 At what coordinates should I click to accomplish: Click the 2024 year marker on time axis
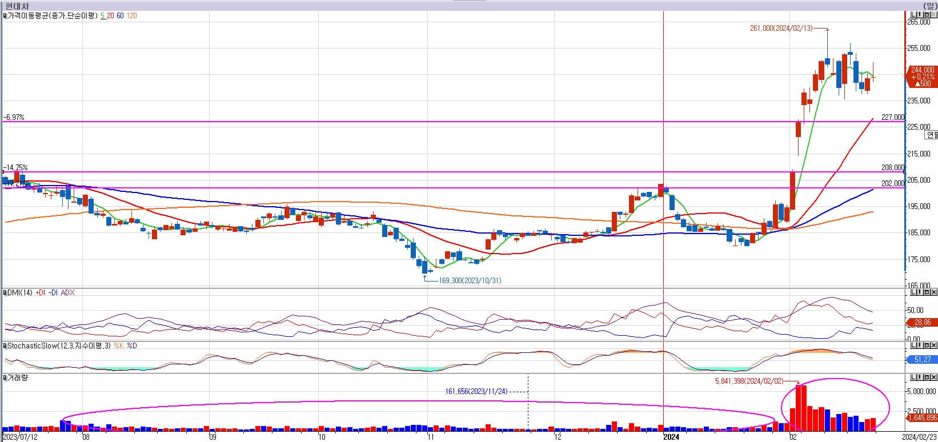click(670, 437)
